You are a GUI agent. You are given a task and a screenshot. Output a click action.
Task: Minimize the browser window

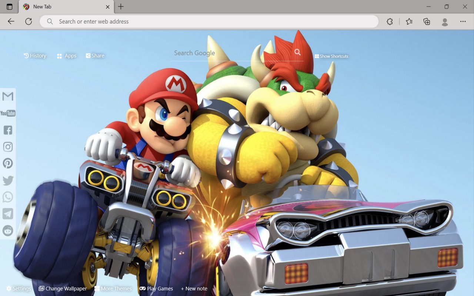click(428, 7)
